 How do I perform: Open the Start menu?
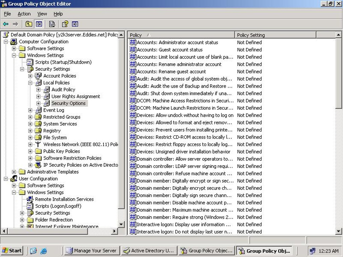point(12,250)
